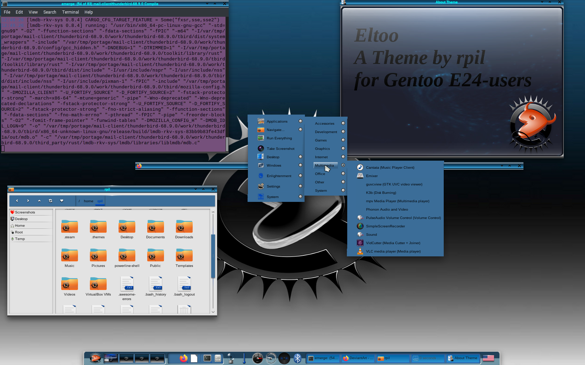
Task: Launch terminal from the shelf launcher
Action: pos(207,358)
